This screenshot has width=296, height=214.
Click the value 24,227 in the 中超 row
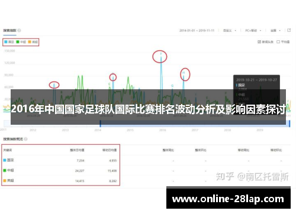[79, 171]
